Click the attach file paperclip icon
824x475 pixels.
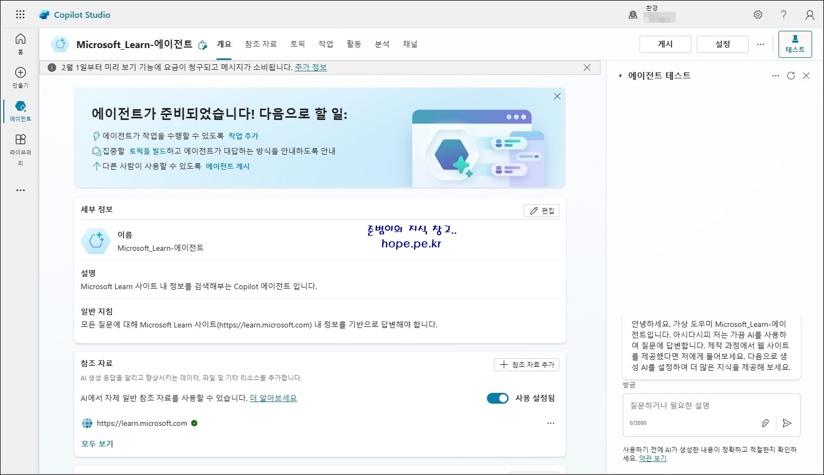tap(765, 423)
